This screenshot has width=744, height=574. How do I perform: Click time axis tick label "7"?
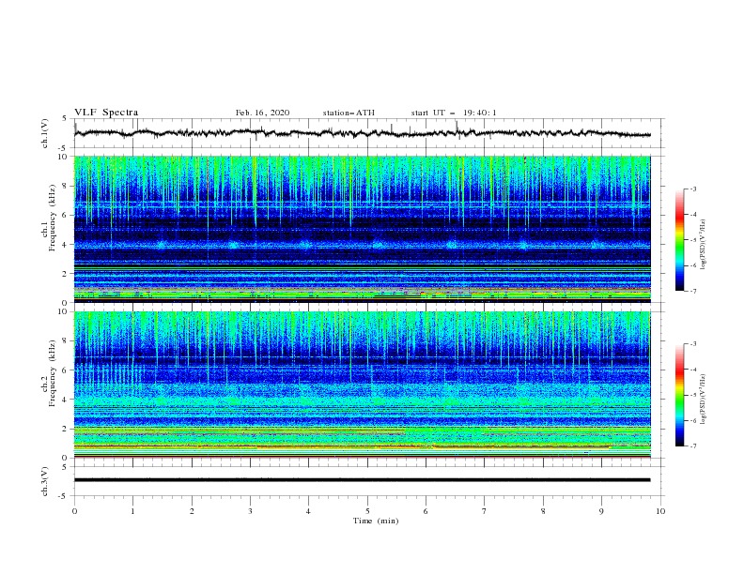[x=485, y=511]
